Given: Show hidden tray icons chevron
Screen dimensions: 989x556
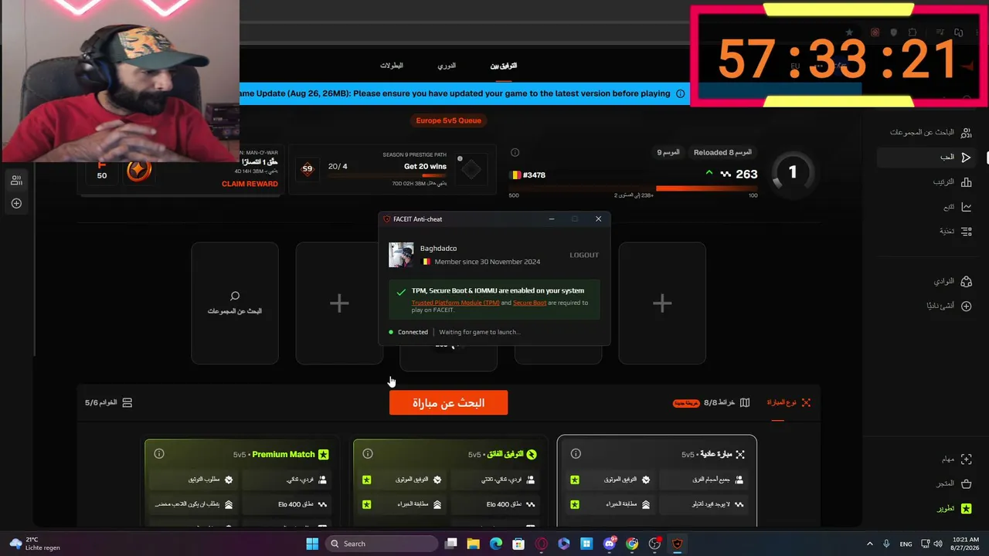Looking at the screenshot, I should pos(869,544).
